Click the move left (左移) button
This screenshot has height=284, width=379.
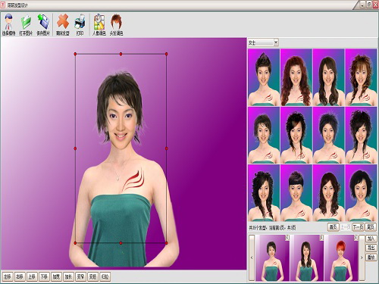[x=8, y=276]
